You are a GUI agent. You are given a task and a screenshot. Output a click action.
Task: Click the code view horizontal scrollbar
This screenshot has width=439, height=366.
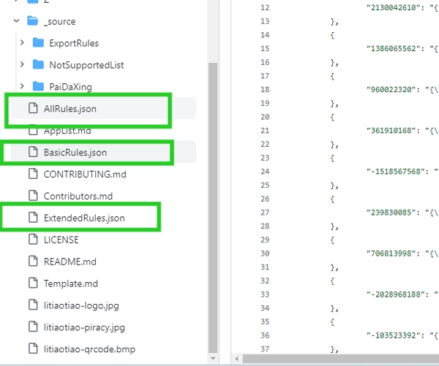(x=337, y=359)
